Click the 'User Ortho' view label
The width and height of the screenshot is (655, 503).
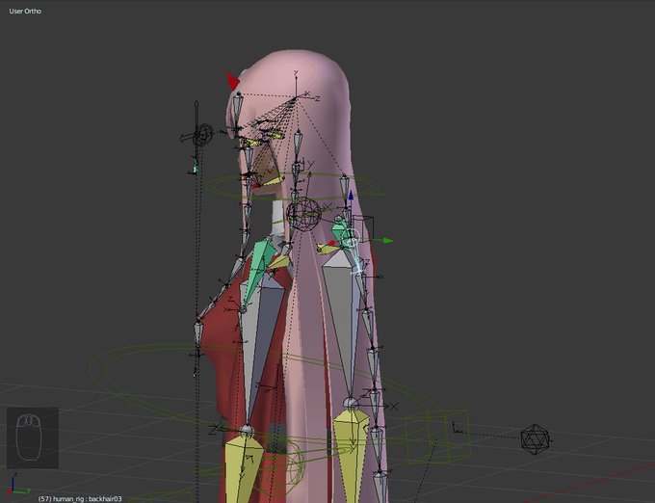(25, 12)
